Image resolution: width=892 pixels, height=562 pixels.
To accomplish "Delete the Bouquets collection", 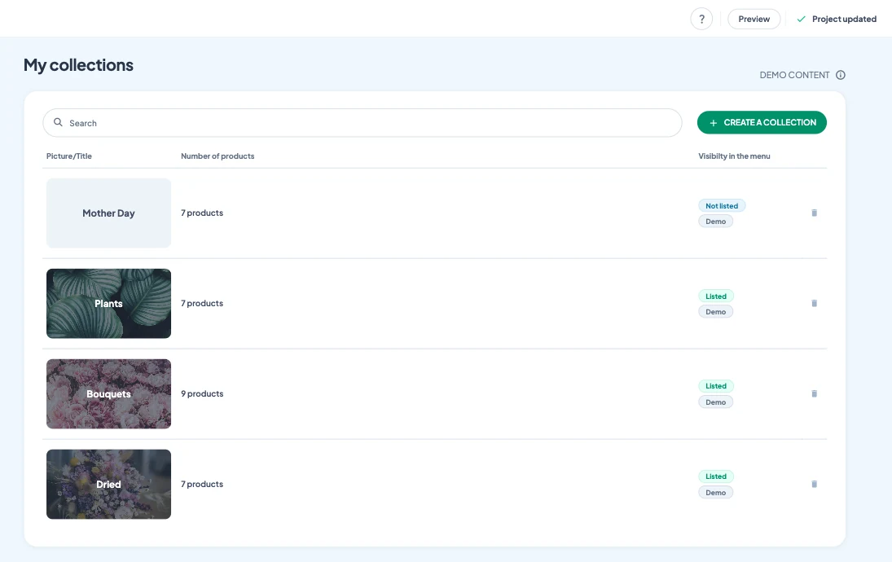I will click(x=814, y=393).
